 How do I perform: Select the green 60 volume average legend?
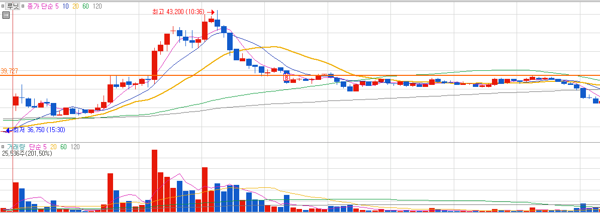63,147
